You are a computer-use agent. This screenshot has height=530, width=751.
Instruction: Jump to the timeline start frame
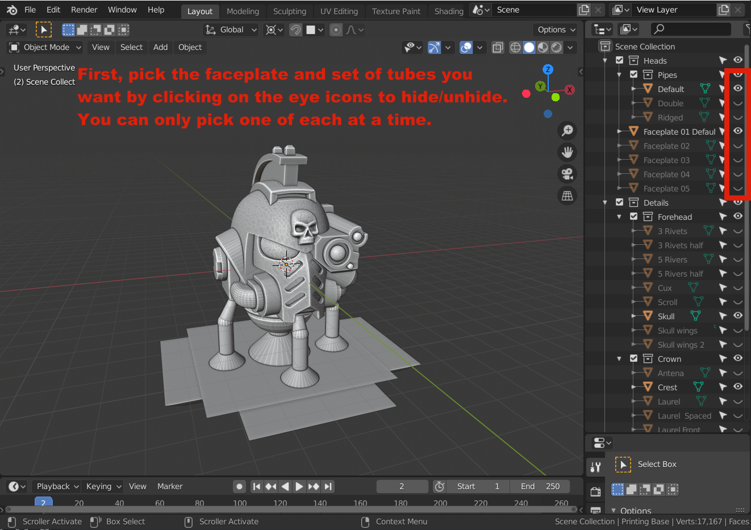point(257,486)
